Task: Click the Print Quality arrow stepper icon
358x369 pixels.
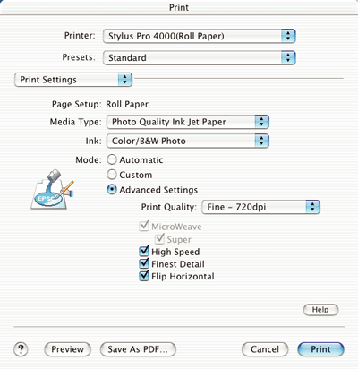Action: [x=312, y=207]
